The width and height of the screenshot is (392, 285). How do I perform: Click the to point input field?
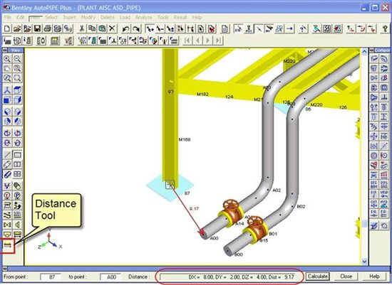[x=110, y=276]
